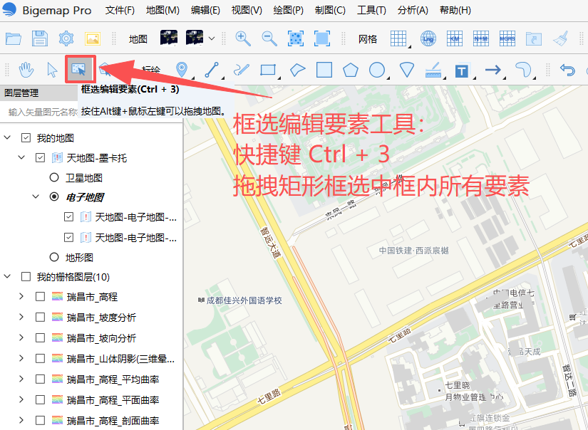This screenshot has width=588, height=430.
Task: Open the map source dropdown arrow
Action: 212,38
